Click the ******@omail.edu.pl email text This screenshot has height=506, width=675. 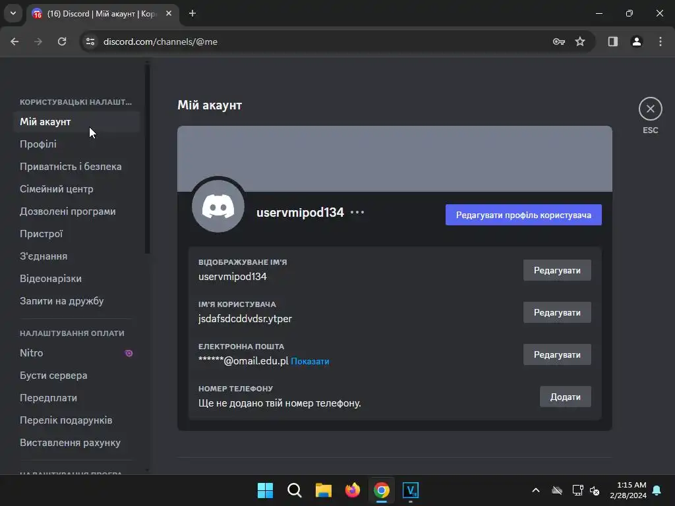(x=243, y=361)
